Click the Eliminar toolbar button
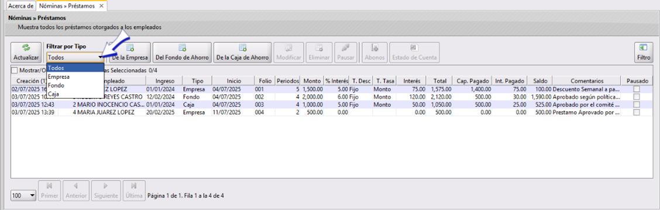Screen dimensions: 660x210 pos(319,52)
